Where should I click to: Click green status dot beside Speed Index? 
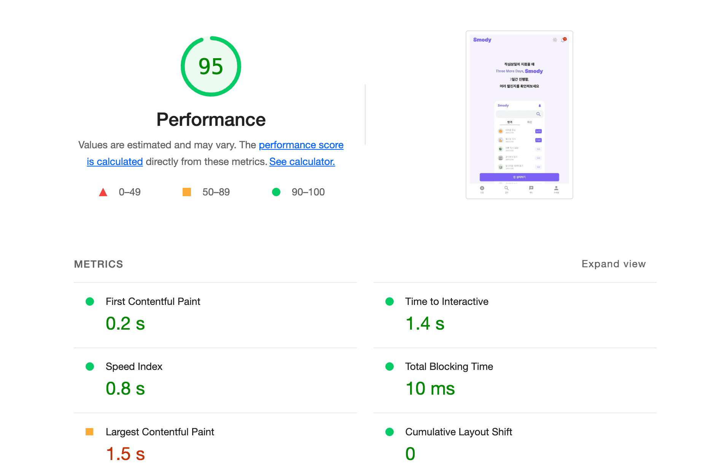[90, 367]
